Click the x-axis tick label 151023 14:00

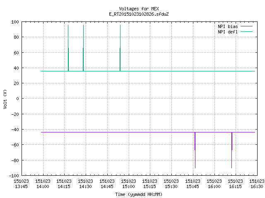pyautogui.click(x=43, y=184)
